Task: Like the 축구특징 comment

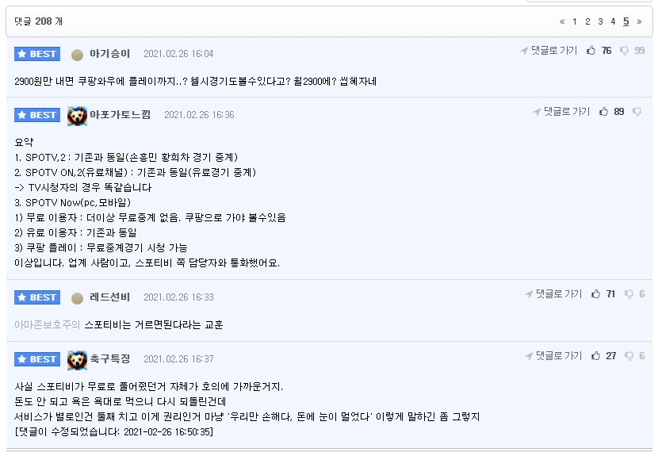Action: pos(595,355)
